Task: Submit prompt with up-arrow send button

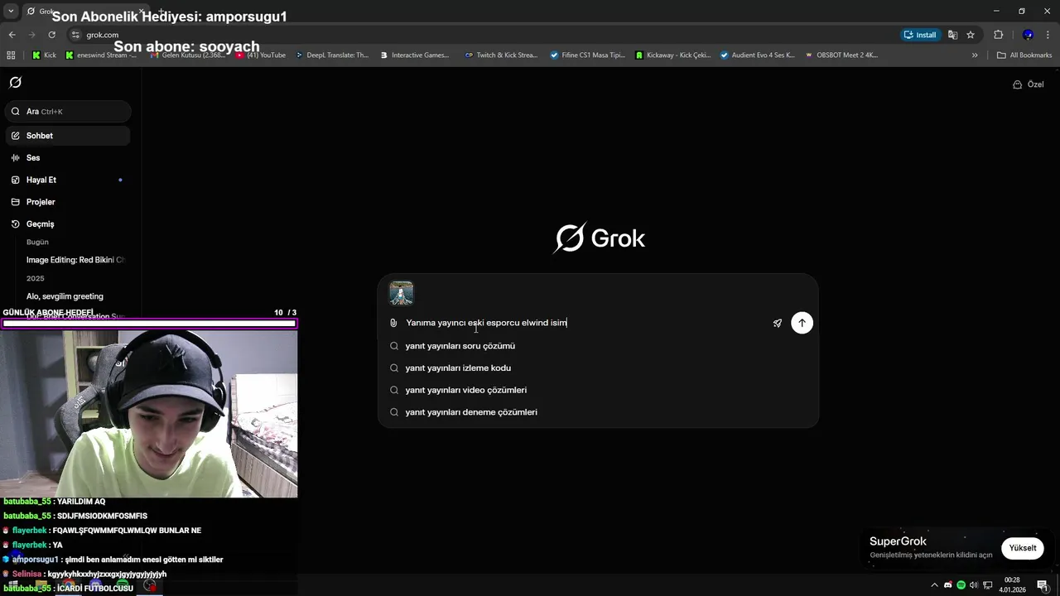Action: pyautogui.click(x=802, y=323)
